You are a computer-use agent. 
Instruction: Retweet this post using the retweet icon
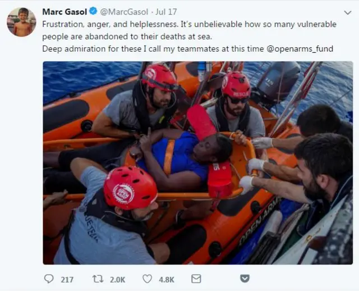[98, 279]
